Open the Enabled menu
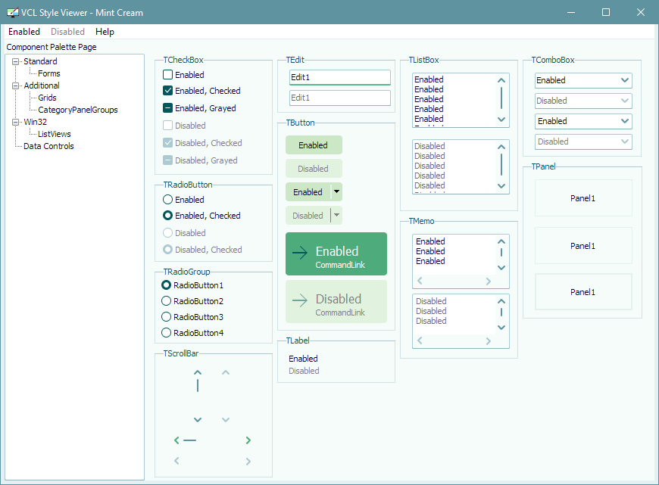 click(24, 32)
